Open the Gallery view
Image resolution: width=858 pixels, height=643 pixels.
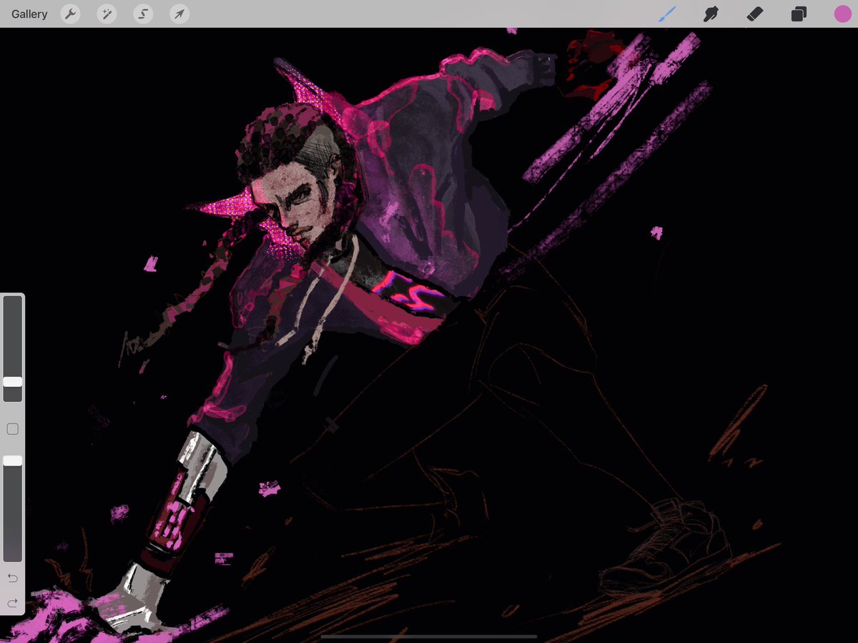click(x=29, y=14)
